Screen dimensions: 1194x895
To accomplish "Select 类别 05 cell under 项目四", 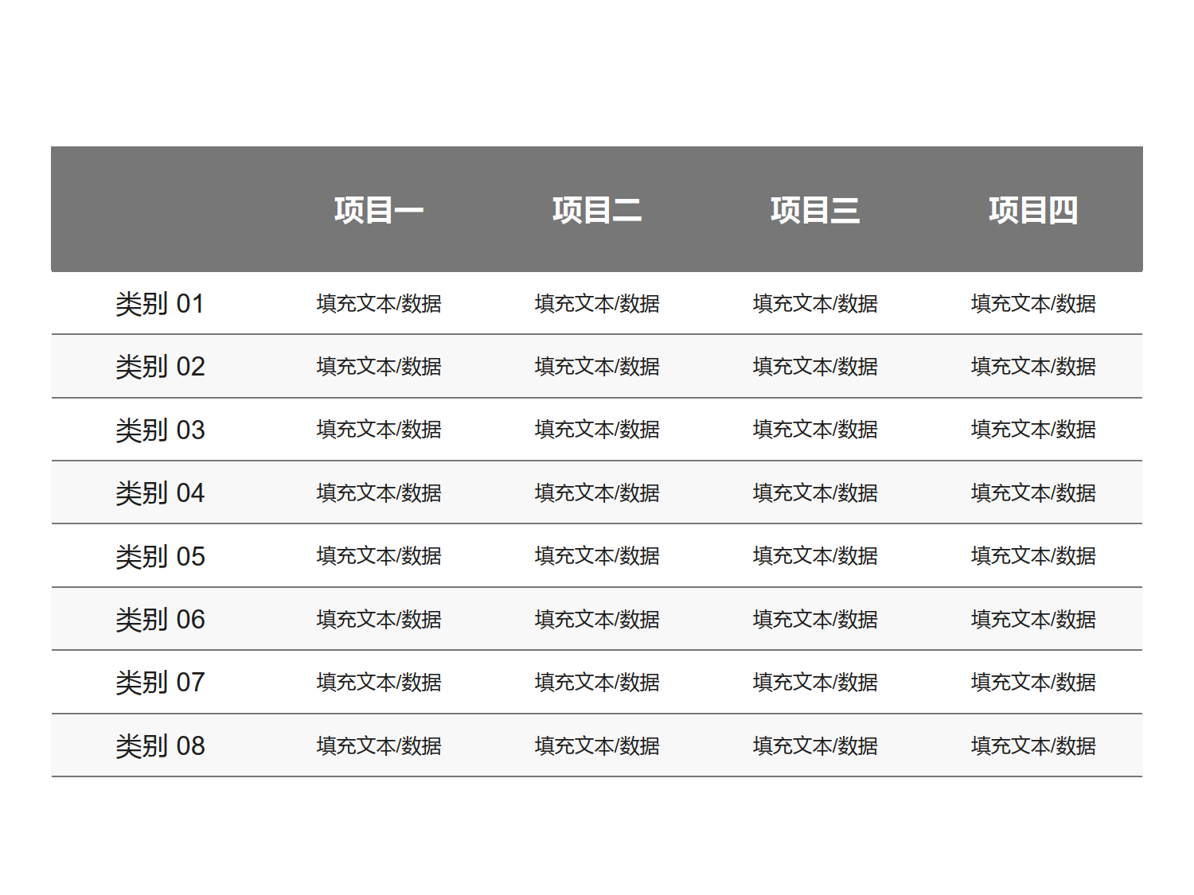I will [1033, 555].
